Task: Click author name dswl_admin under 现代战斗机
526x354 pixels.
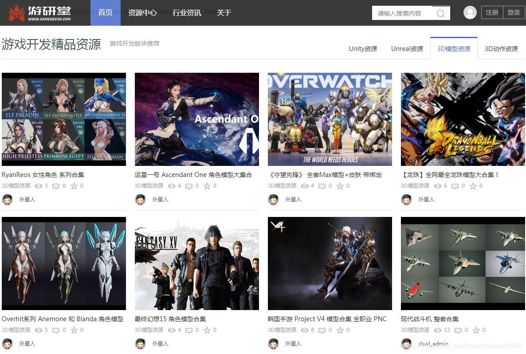Action: pos(433,344)
